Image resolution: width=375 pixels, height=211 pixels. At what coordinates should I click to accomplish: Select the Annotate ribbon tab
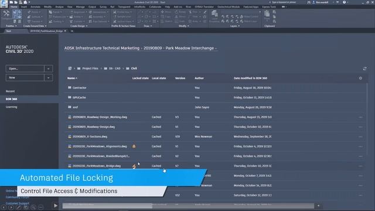click(x=35, y=7)
